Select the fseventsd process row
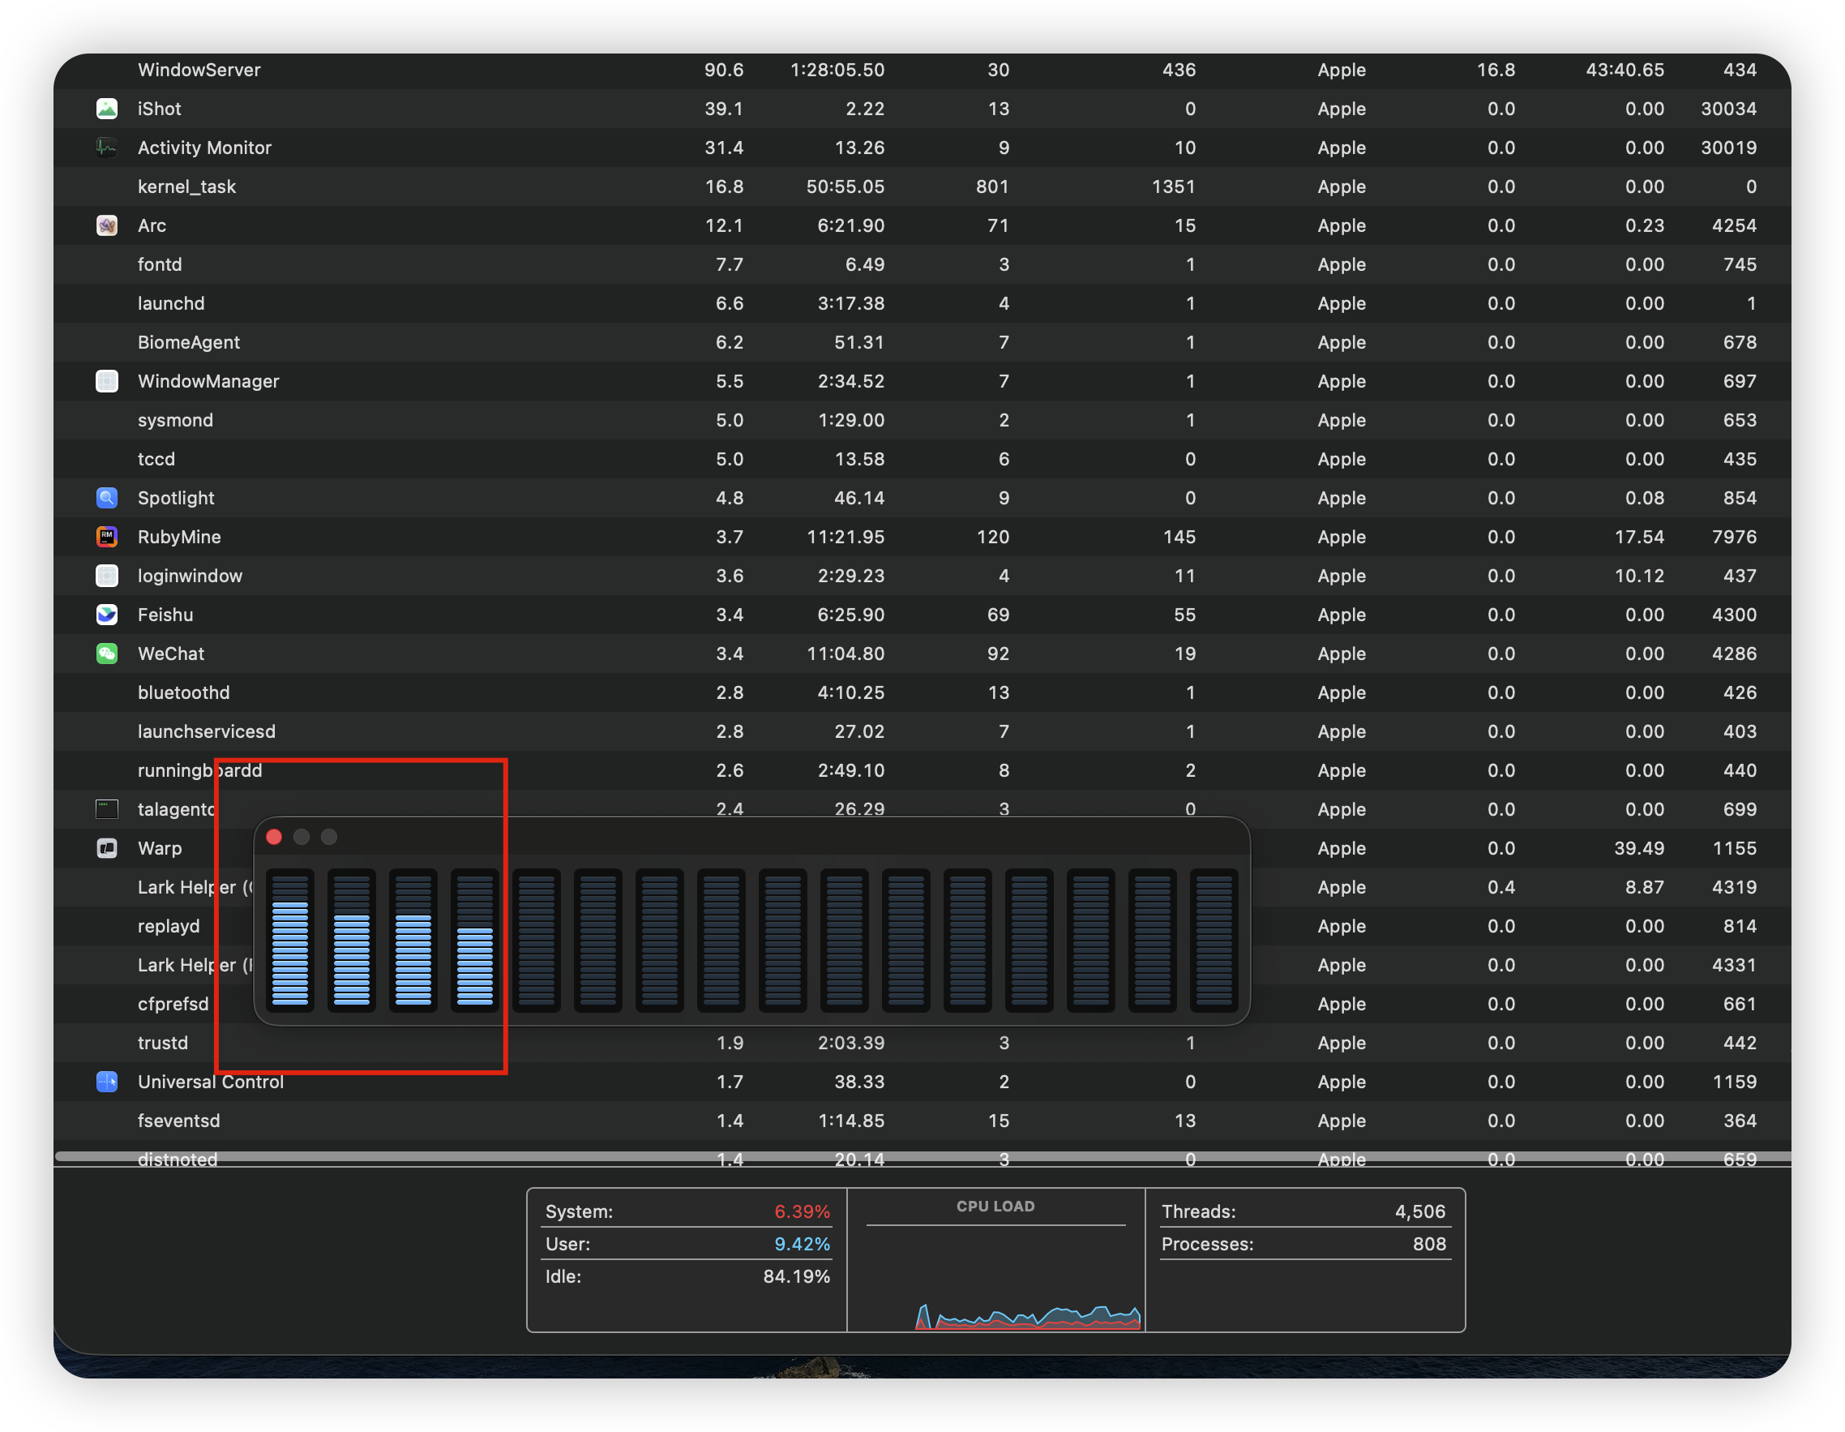 tap(178, 1121)
